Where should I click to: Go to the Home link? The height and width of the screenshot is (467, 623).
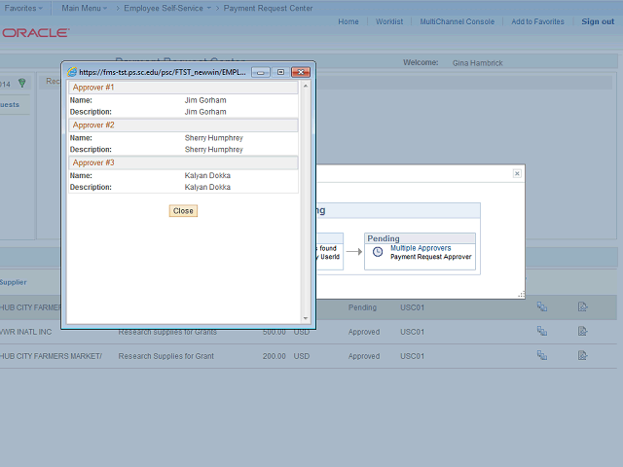point(348,21)
